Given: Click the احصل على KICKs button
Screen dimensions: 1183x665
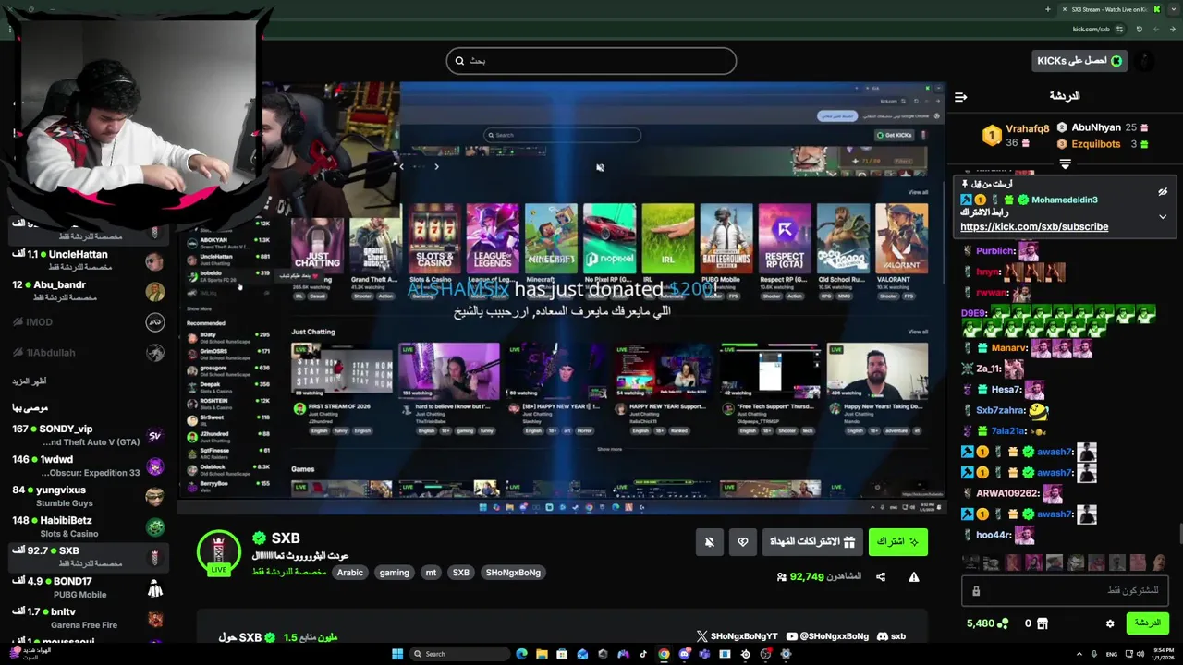Looking at the screenshot, I should (1079, 61).
